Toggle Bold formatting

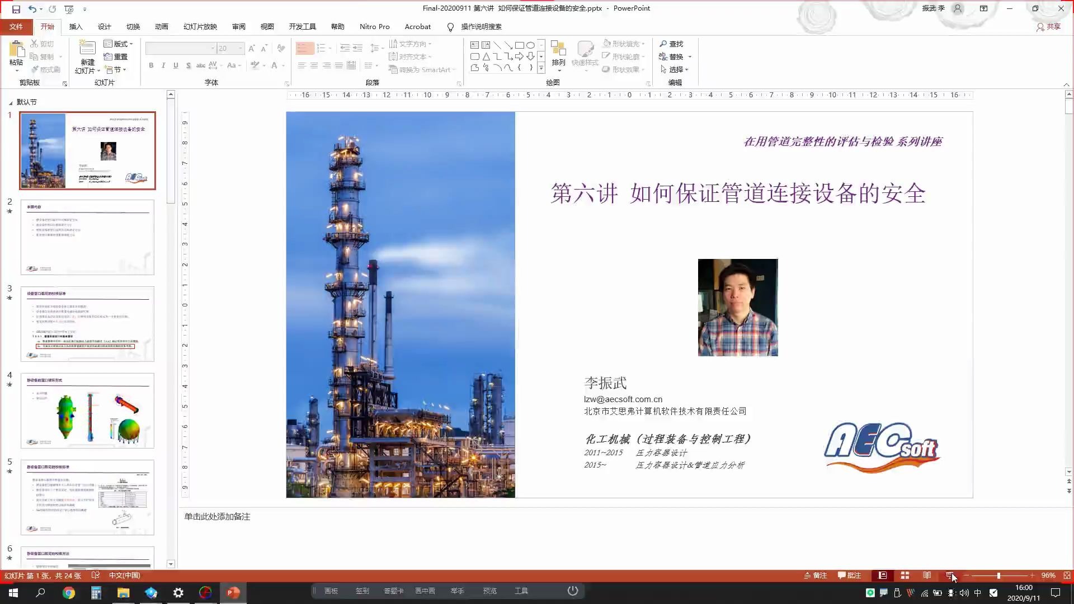pos(151,65)
